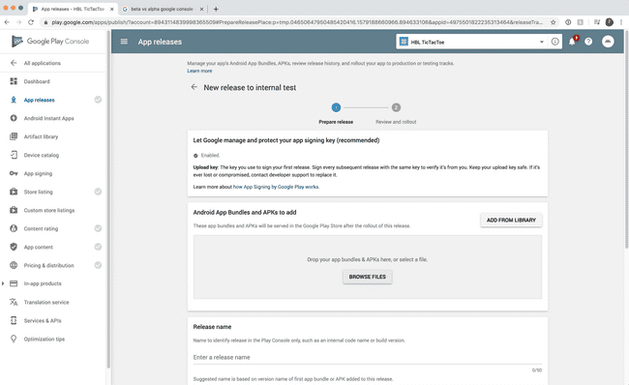Click the browser address bar
The height and width of the screenshot is (385, 629).
(x=297, y=22)
